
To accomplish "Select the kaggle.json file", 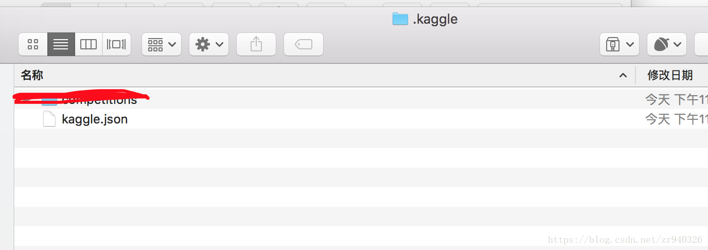I will 361,119.
